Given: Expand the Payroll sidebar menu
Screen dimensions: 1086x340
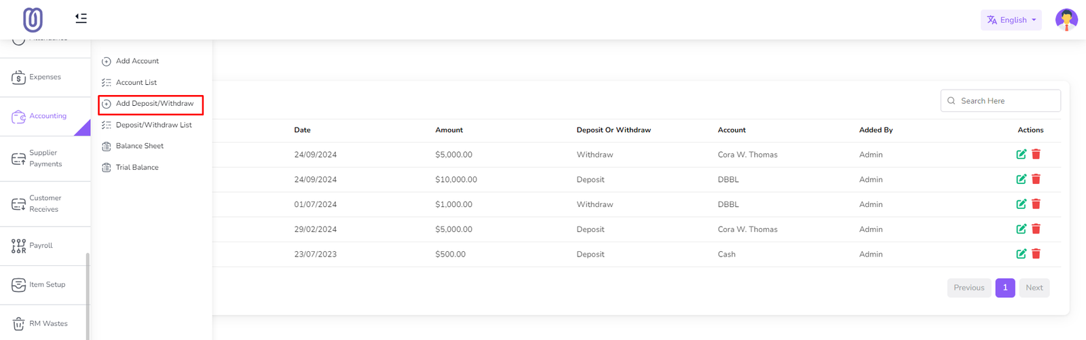Looking at the screenshot, I should 41,246.
